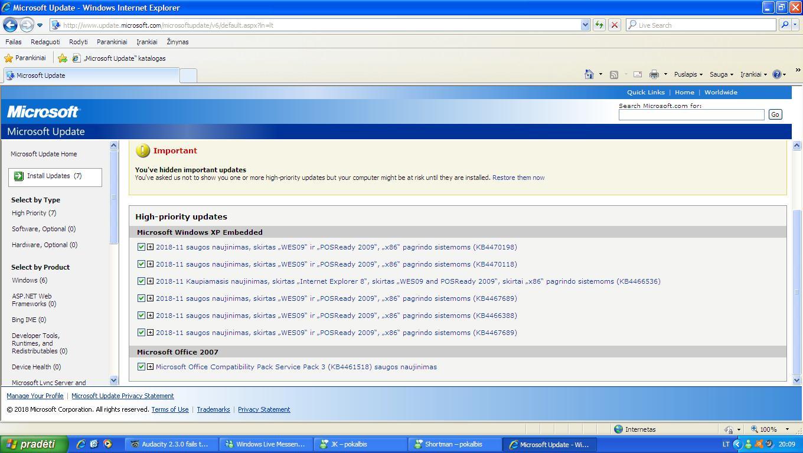This screenshot has width=803, height=453.
Task: Click the Home page icon in command bar
Action: [x=589, y=74]
